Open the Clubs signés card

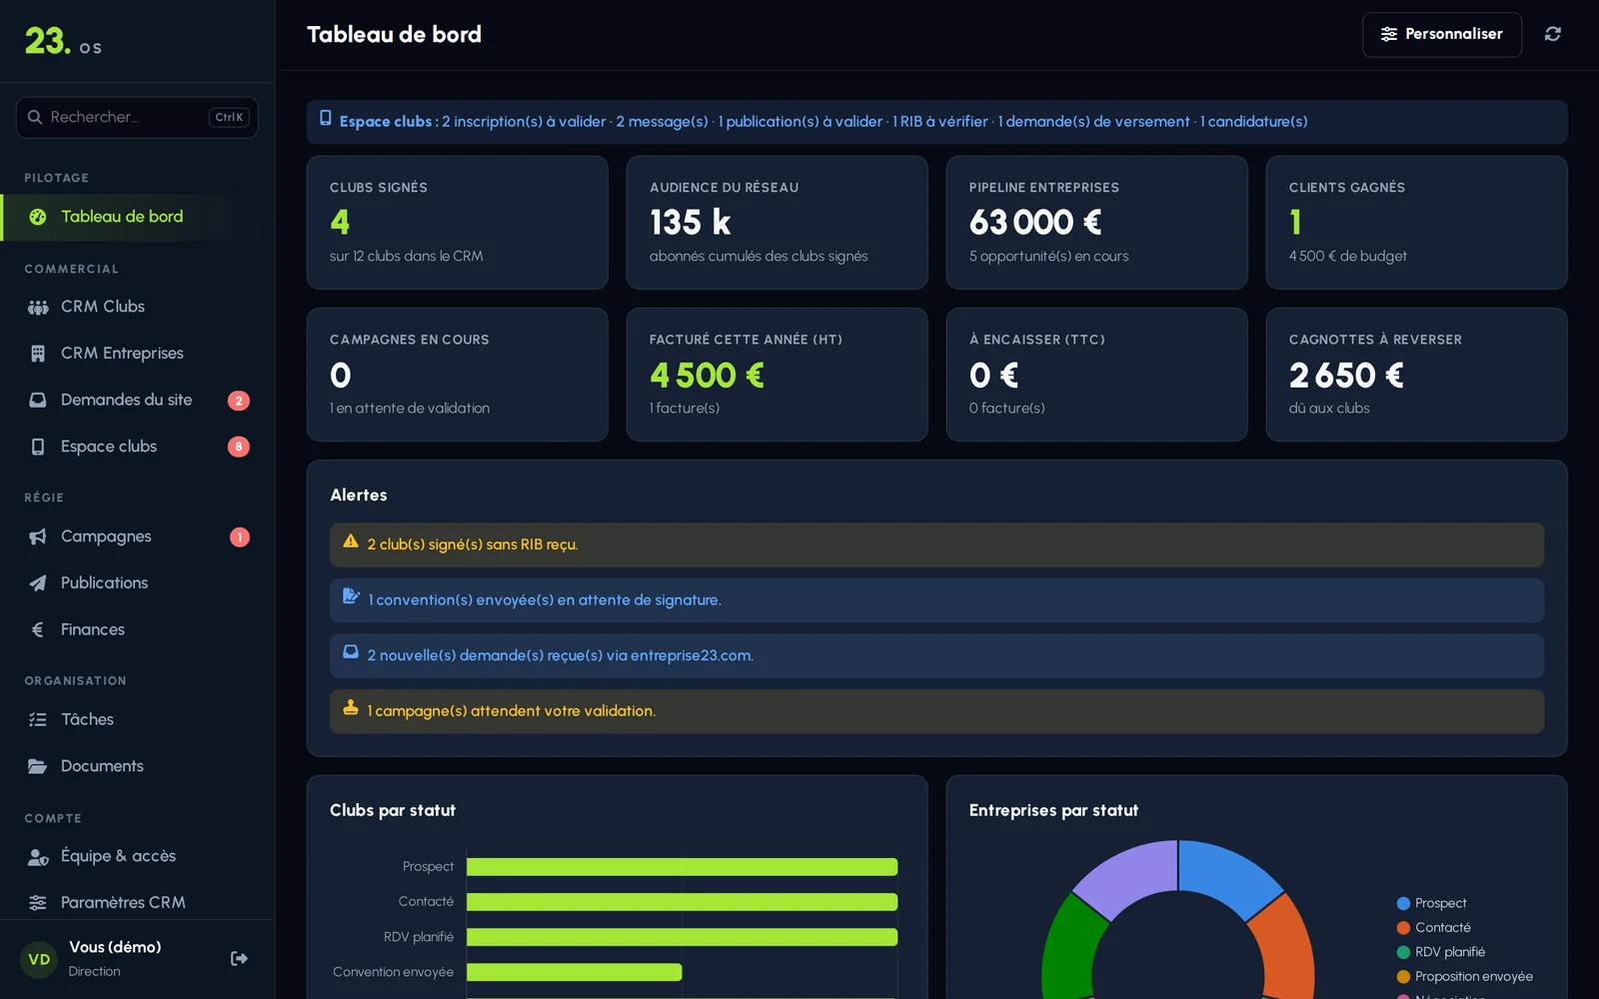tap(458, 223)
